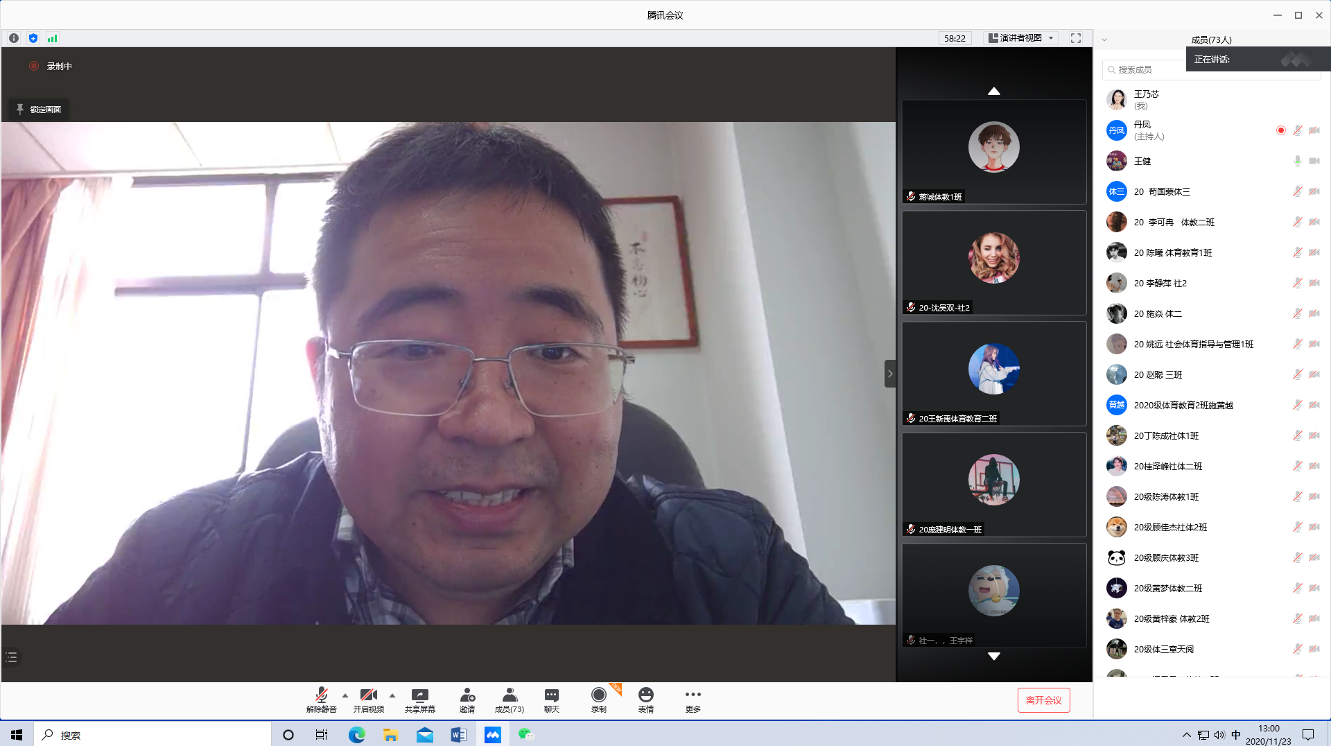Select member 2020级体育教育2班施黄越
This screenshot has height=746, width=1331.
click(x=1212, y=405)
